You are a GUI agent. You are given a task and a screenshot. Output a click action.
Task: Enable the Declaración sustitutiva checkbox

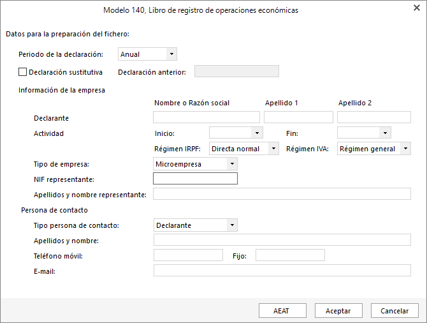tap(22, 72)
